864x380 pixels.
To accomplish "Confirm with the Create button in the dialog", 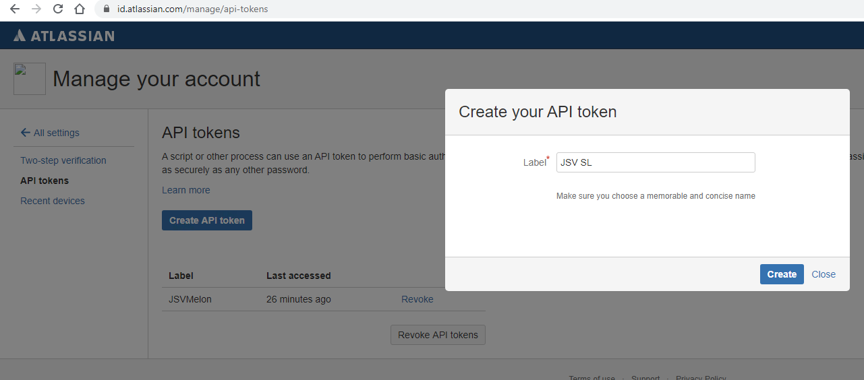I will (782, 274).
